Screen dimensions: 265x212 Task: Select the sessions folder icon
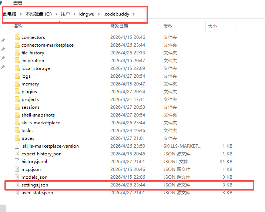pyautogui.click(x=17, y=107)
